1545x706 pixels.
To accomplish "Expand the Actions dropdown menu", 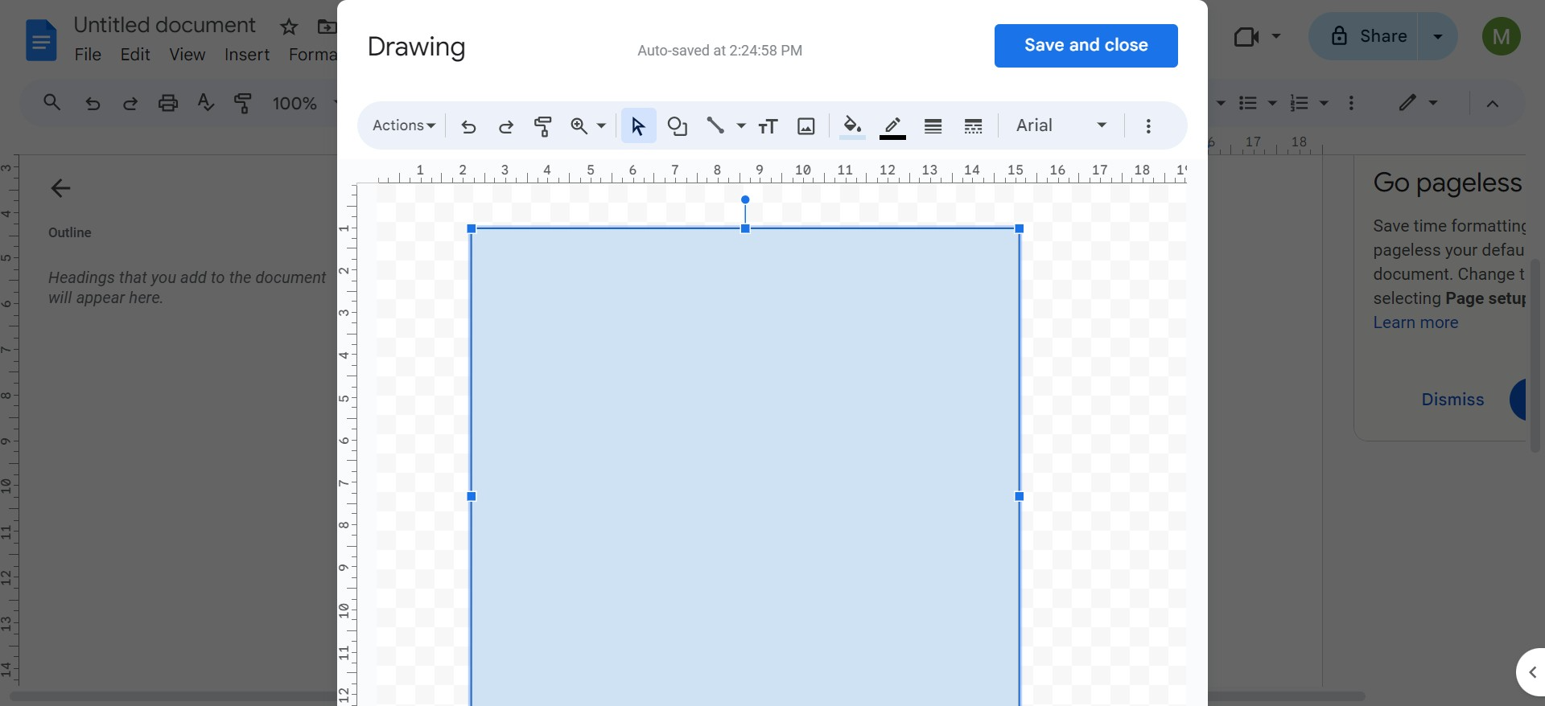I will (403, 125).
